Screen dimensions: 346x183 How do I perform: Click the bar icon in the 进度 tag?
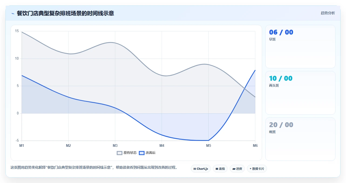(234, 169)
